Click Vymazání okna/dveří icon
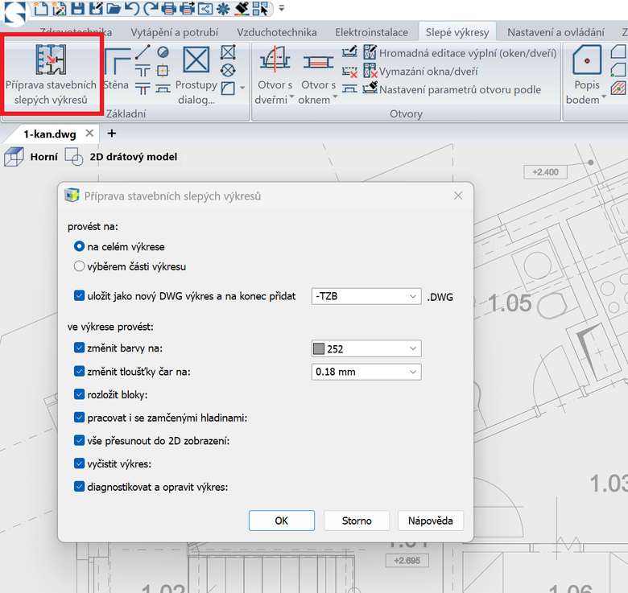 pyautogui.click(x=370, y=71)
